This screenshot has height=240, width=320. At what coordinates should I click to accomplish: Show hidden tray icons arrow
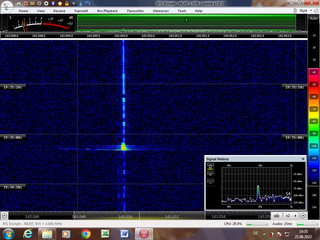pos(264,234)
